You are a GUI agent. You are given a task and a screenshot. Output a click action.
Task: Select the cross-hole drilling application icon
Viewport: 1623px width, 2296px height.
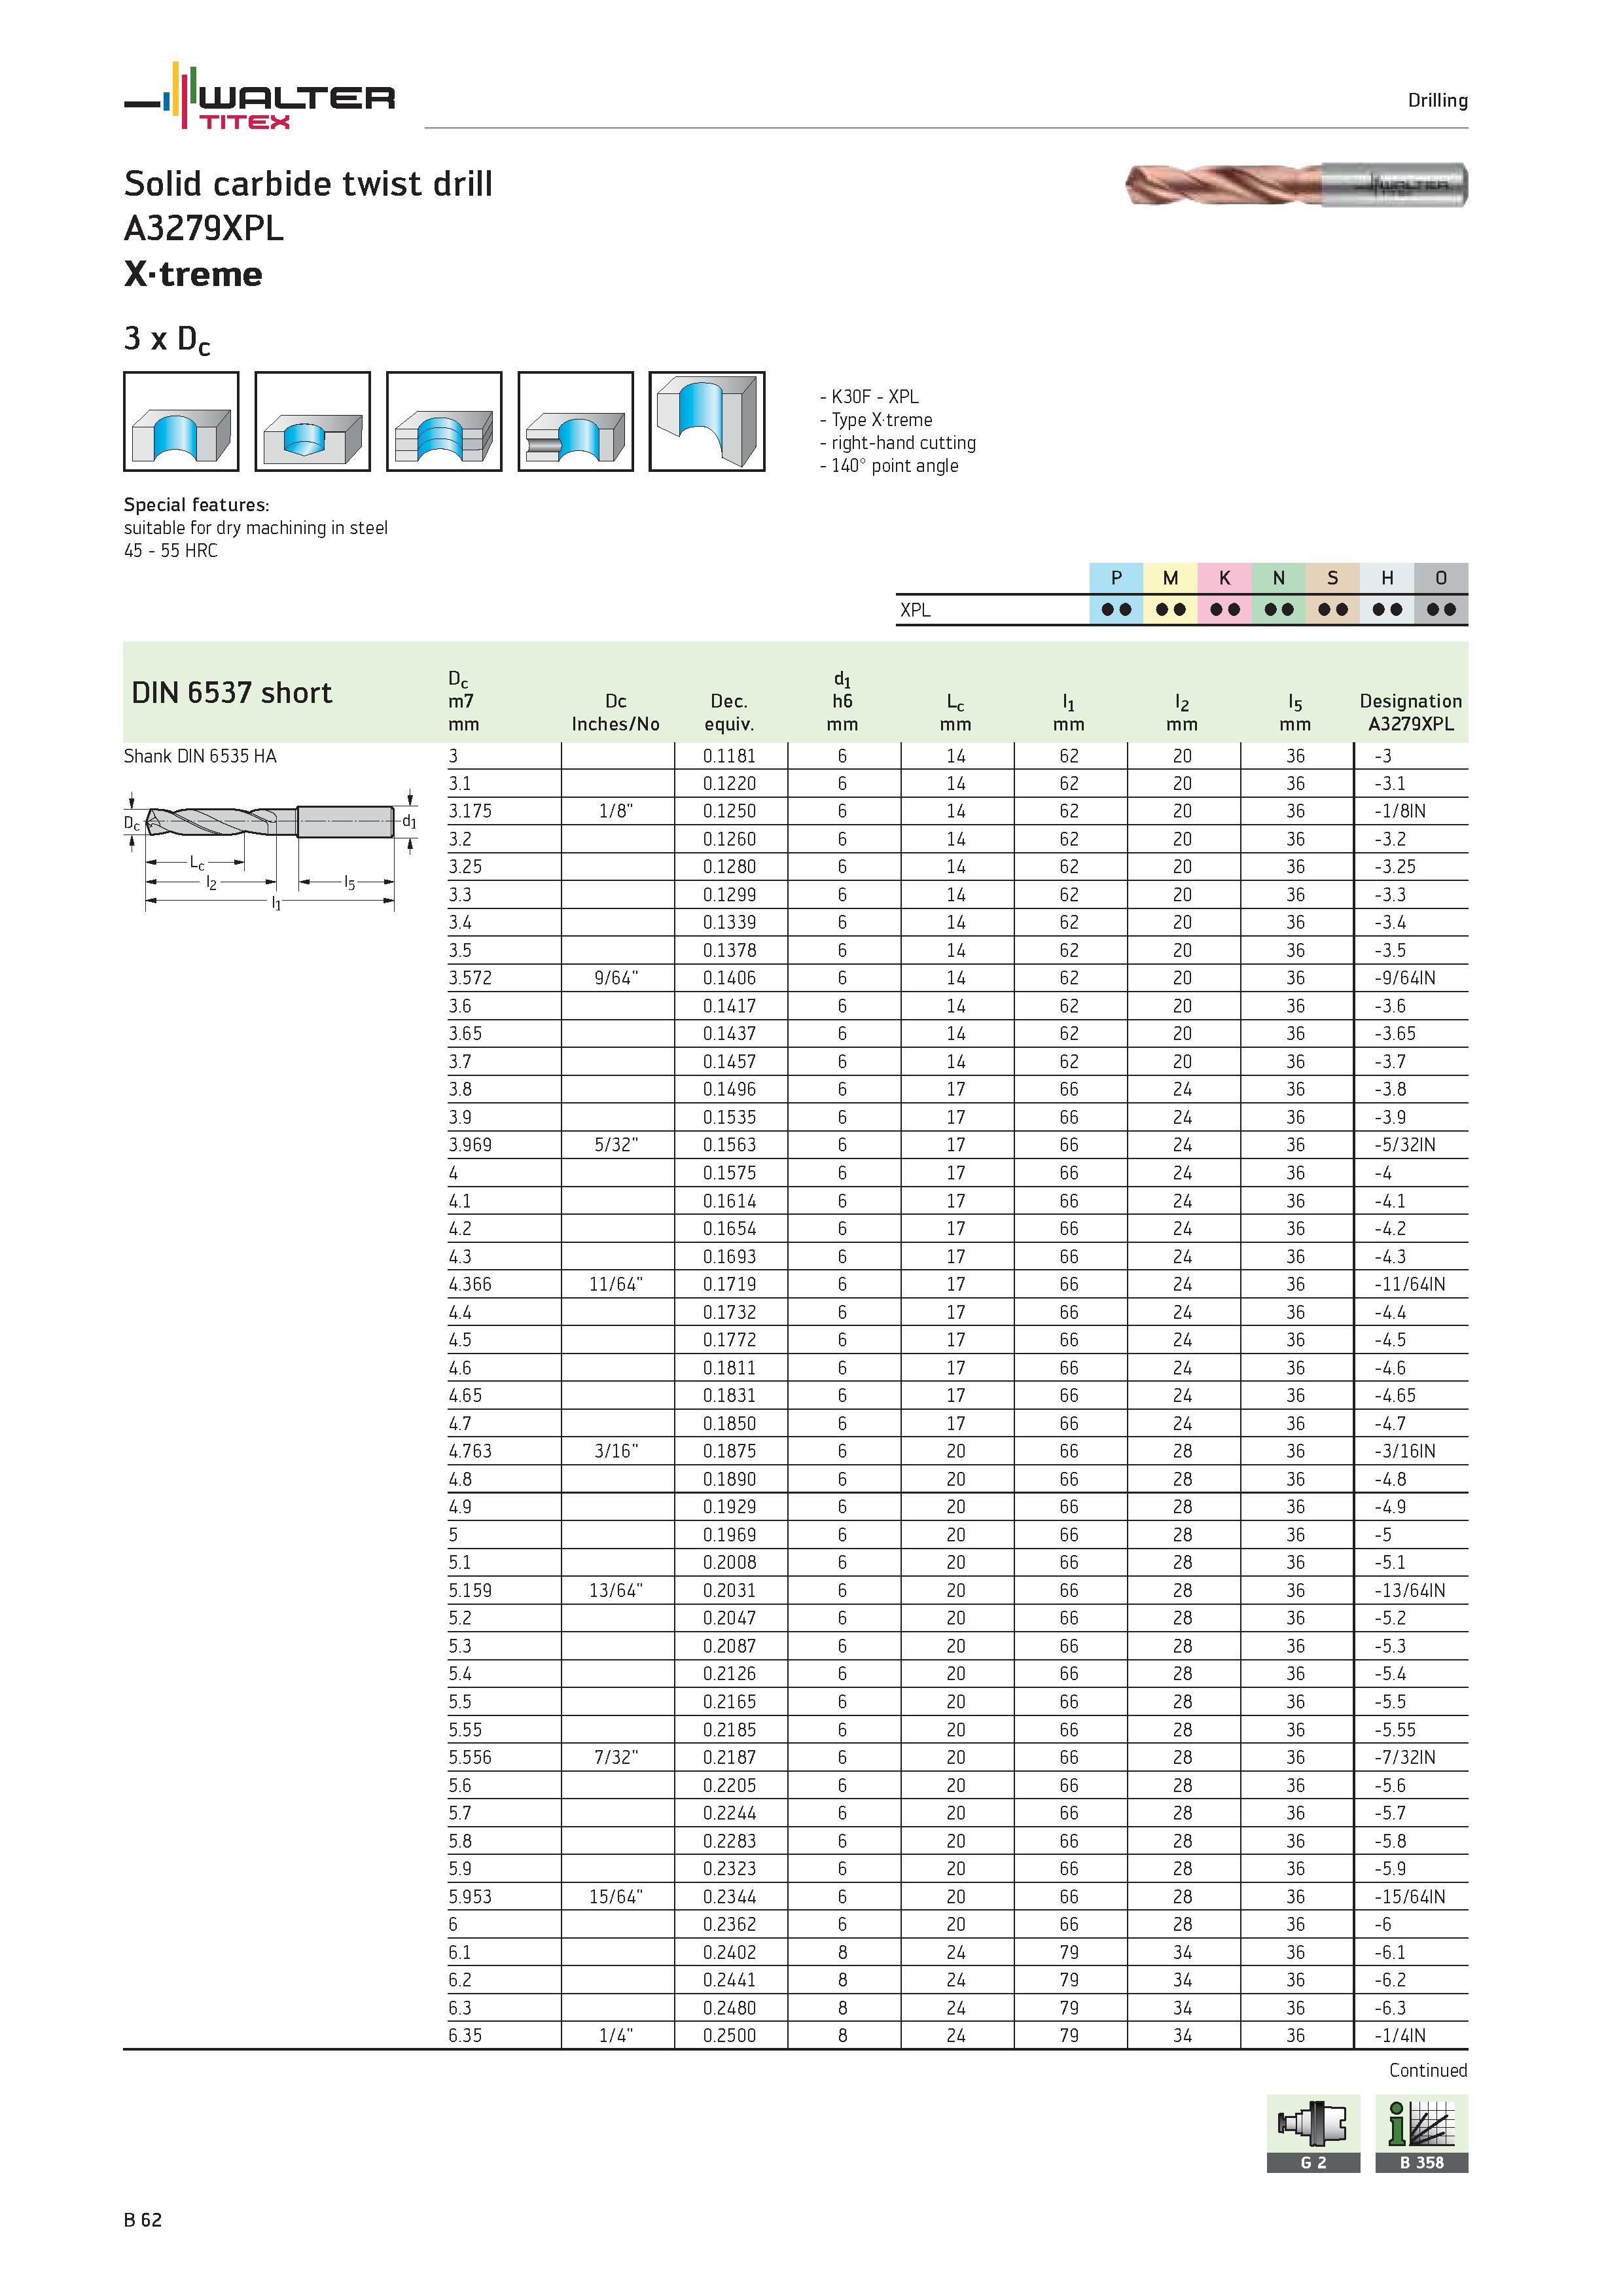[576, 421]
